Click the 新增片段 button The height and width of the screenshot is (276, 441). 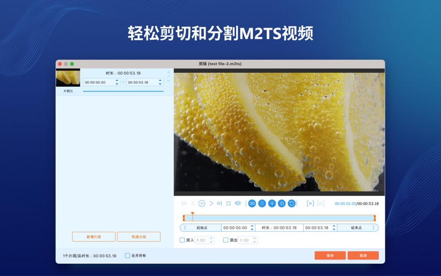click(94, 237)
